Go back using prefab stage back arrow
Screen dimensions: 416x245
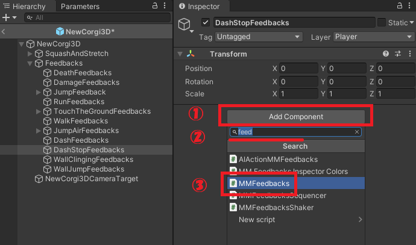[x=4, y=32]
